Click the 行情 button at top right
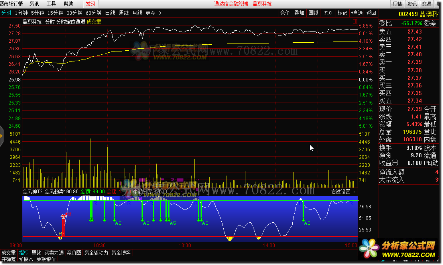The height and width of the screenshot is (265, 443). 397,4
